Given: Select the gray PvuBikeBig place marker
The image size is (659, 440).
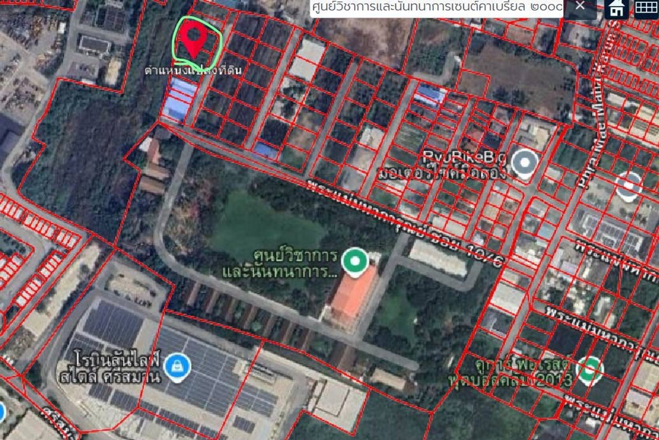Looking at the screenshot, I should click(524, 164).
